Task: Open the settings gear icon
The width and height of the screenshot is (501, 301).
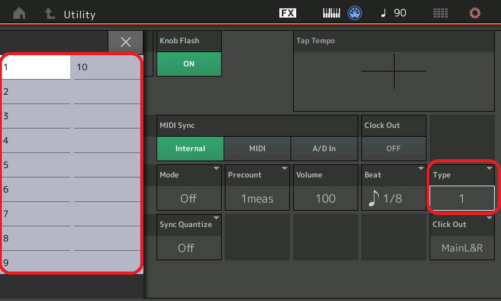Action: tap(475, 13)
